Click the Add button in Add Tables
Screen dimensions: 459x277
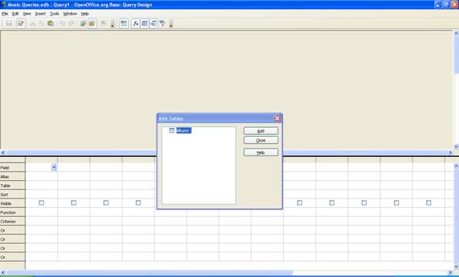[x=261, y=131]
